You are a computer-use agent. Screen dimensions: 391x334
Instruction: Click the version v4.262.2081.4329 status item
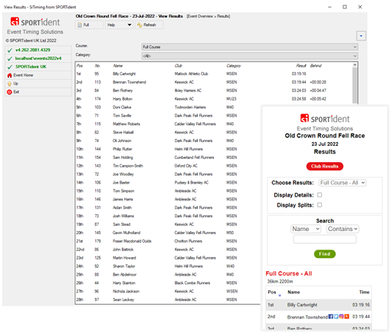pos(38,50)
